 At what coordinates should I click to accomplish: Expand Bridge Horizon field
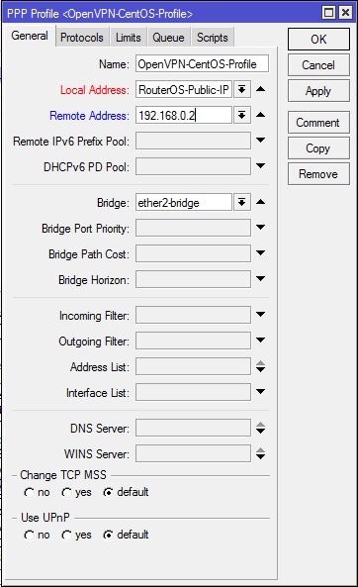[261, 278]
